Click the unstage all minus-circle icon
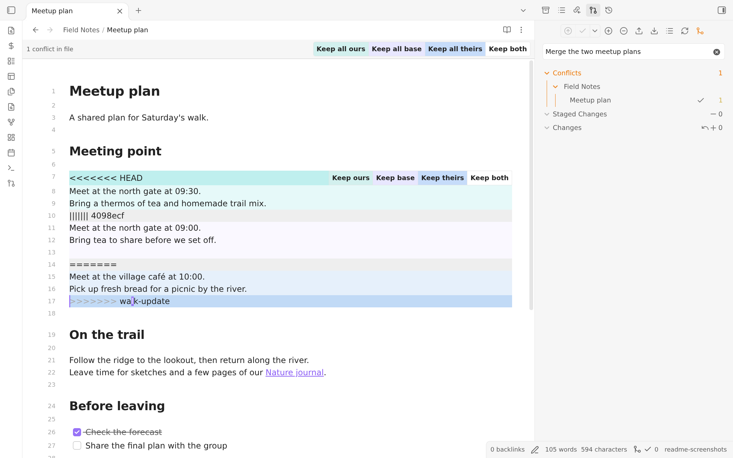Image resolution: width=733 pixels, height=458 pixels. 624,31
